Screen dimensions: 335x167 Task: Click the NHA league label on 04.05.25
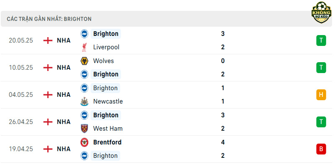(64, 95)
